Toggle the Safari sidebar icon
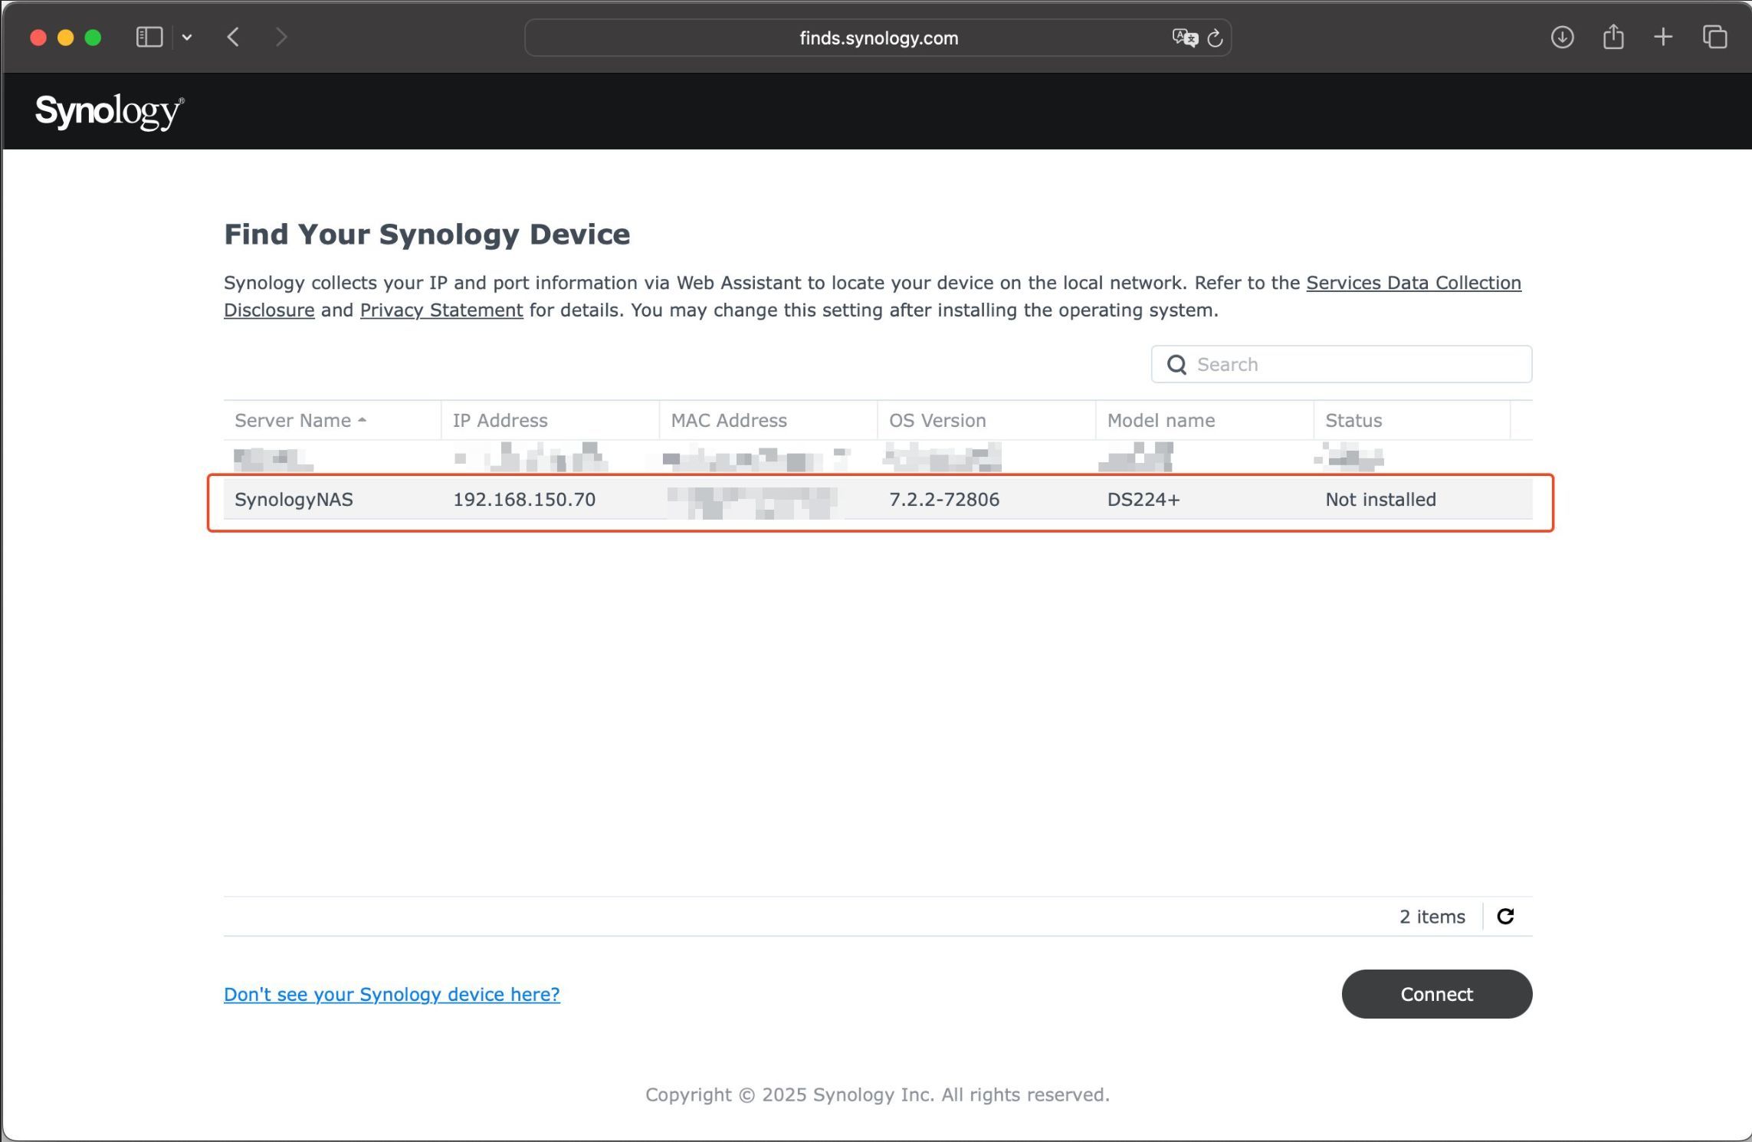The width and height of the screenshot is (1752, 1142). point(149,38)
